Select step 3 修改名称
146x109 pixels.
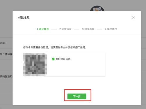[88, 29]
